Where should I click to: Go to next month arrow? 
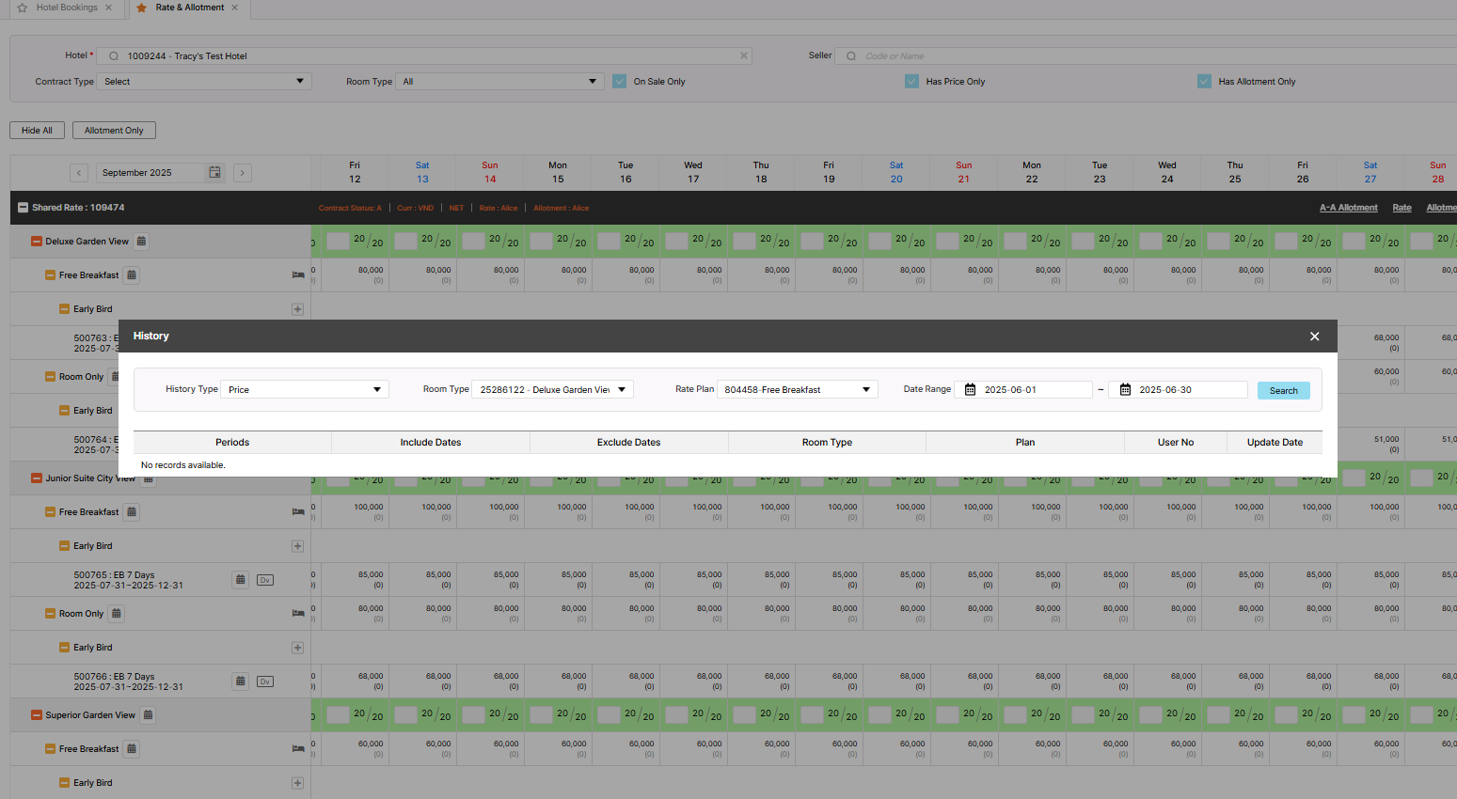(x=243, y=173)
